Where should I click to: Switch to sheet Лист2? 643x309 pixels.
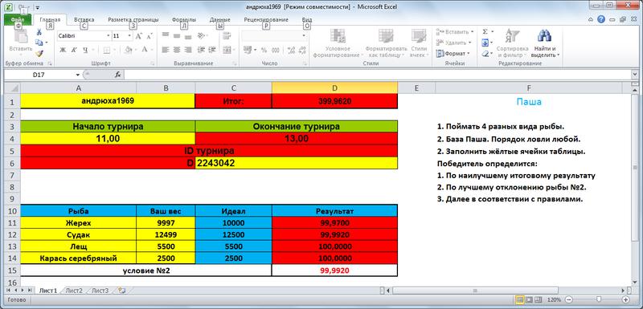click(x=74, y=291)
